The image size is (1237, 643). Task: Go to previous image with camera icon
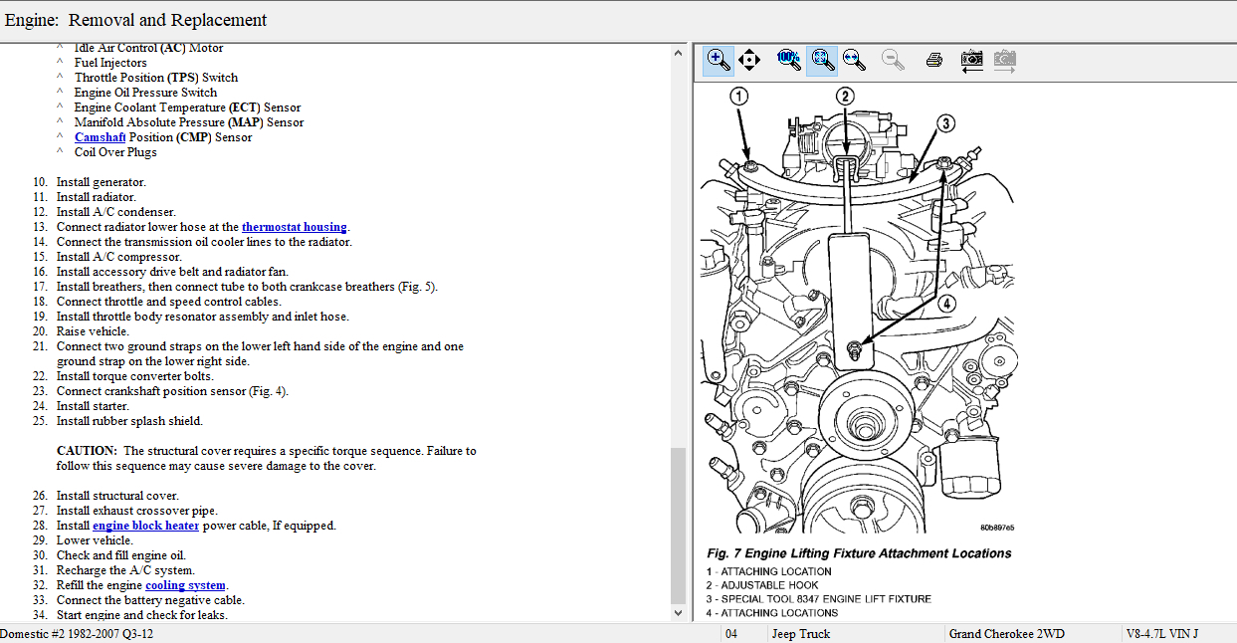coord(972,60)
